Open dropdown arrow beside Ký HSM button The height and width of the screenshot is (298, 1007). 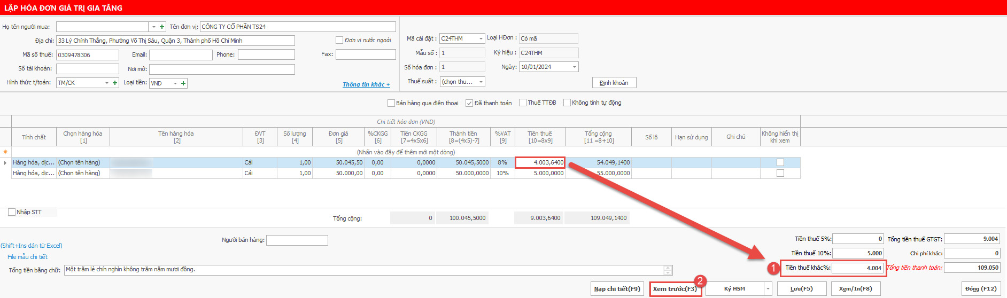coord(768,289)
